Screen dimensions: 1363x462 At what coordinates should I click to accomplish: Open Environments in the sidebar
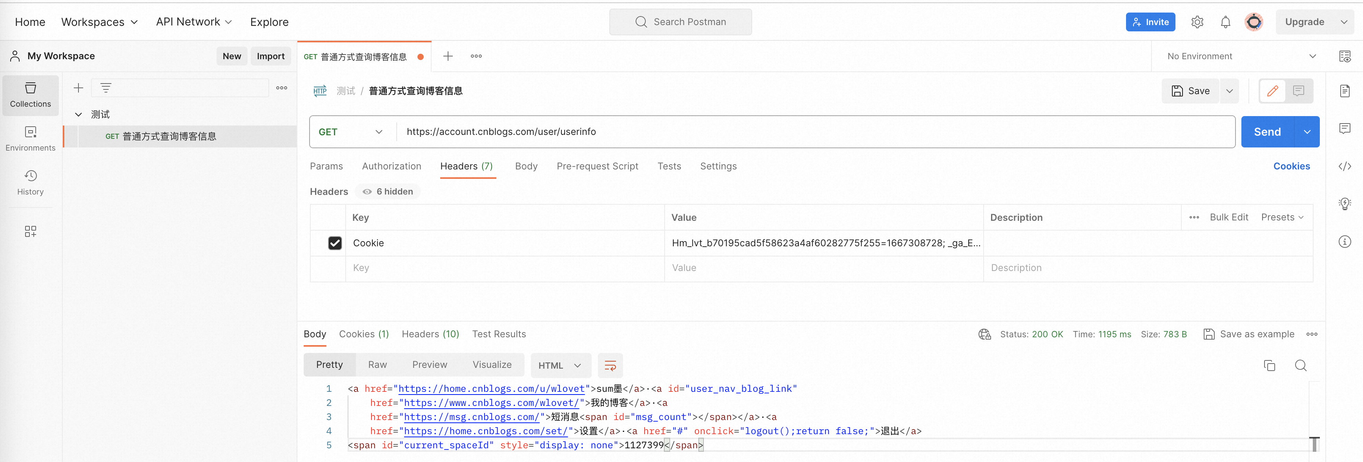(31, 139)
